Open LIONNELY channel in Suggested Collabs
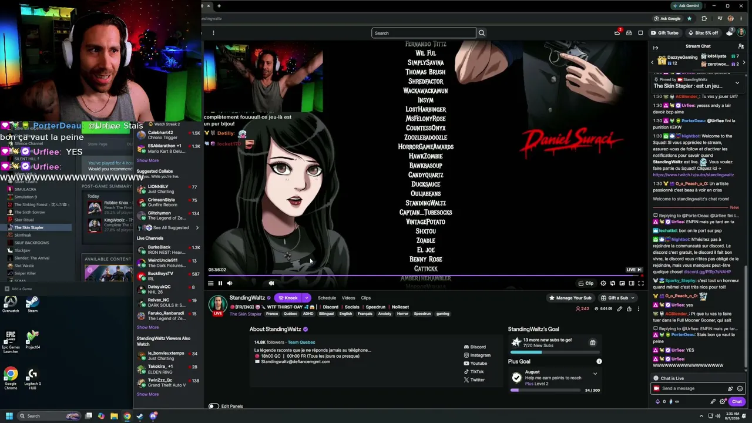752x423 pixels. point(167,189)
